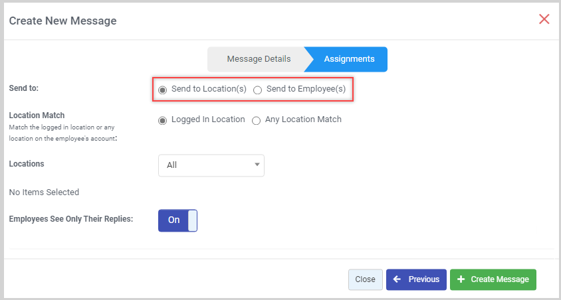Toggle the Employees See Only Their Replies switch
Screen dimensions: 561x300
(x=177, y=220)
